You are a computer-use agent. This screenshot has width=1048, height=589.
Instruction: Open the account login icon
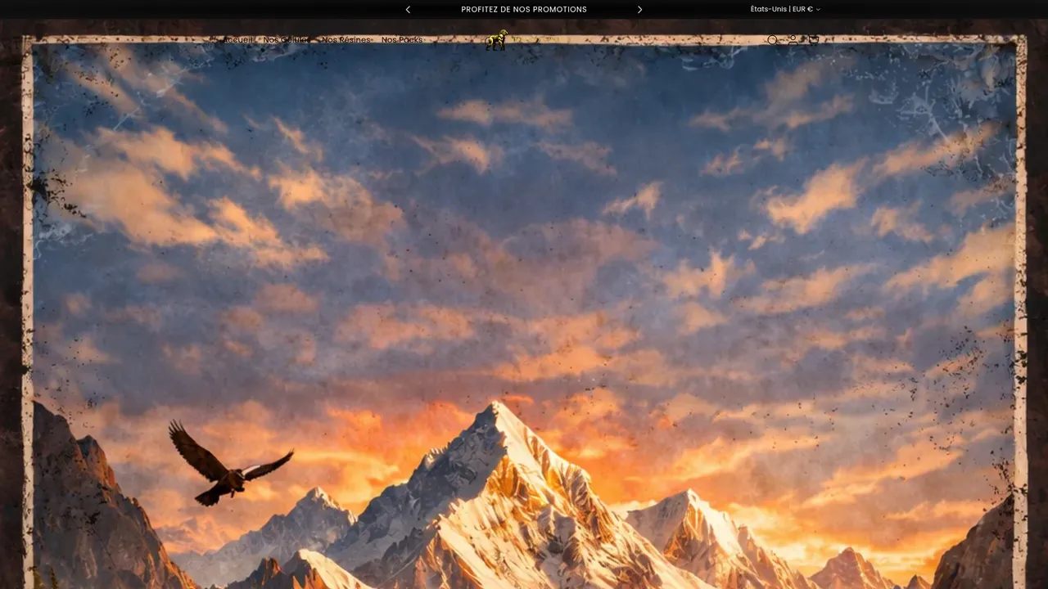point(793,39)
